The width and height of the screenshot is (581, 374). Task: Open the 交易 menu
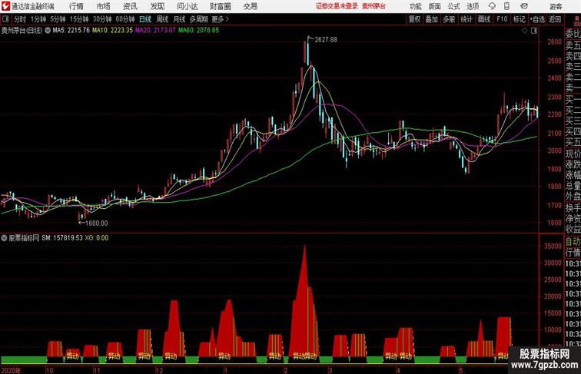[x=250, y=6]
